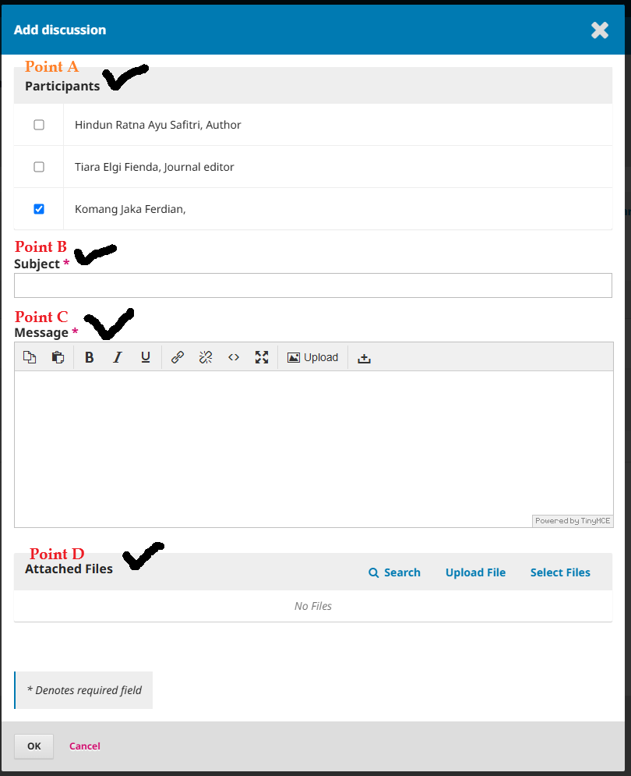Insert a link using the chain icon
Screen dimensions: 631x776
[178, 357]
